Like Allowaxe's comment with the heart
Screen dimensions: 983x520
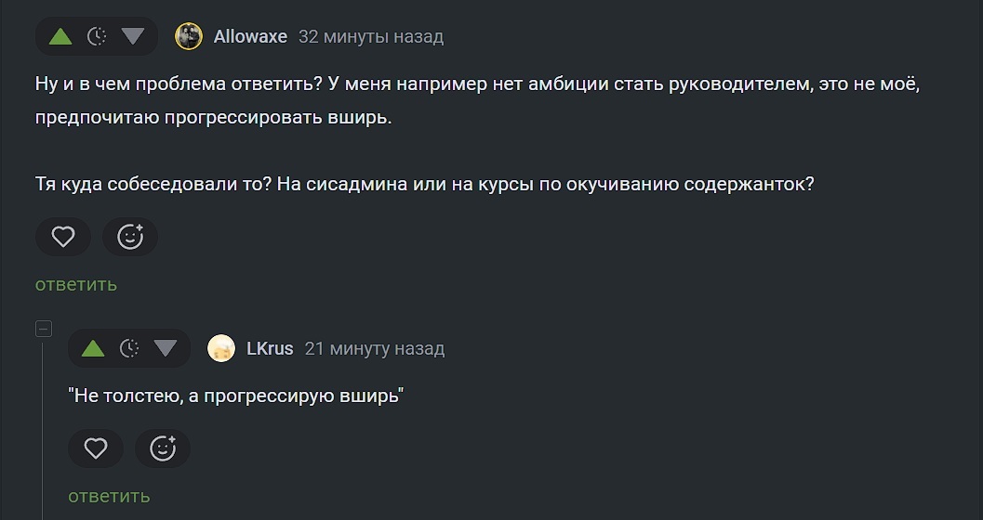pos(63,237)
